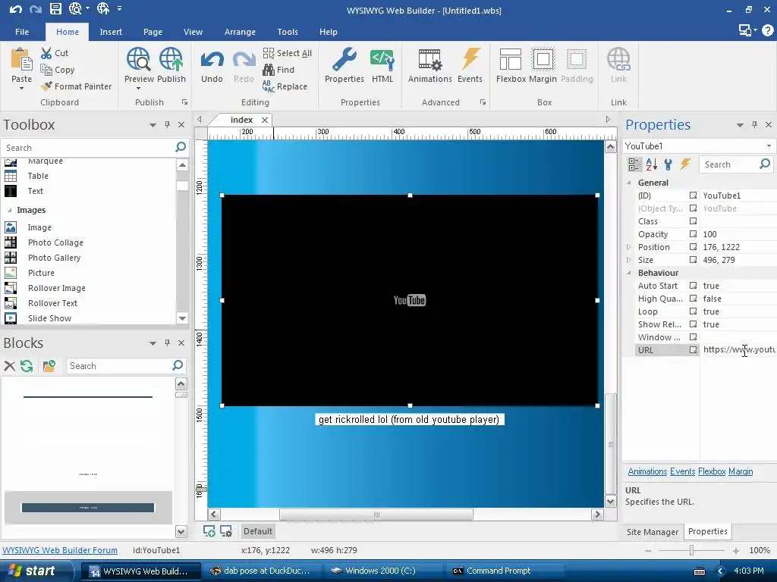The image size is (777, 582).
Task: Click the zoom in plus button
Action: click(736, 550)
